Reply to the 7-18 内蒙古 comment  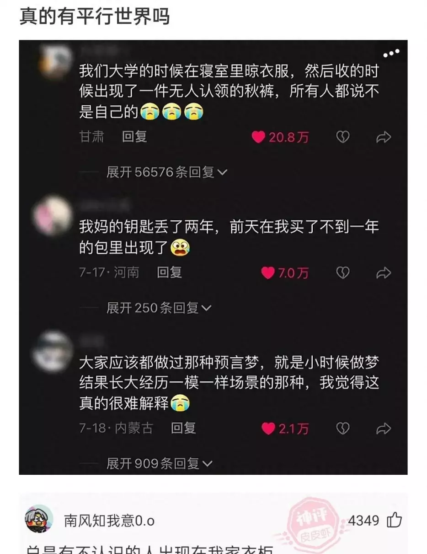pos(183,428)
